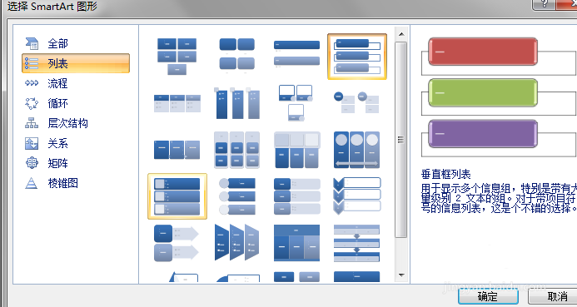Screen dimensions: 577x307
Task: Select the 列表 category
Action: click(x=76, y=63)
